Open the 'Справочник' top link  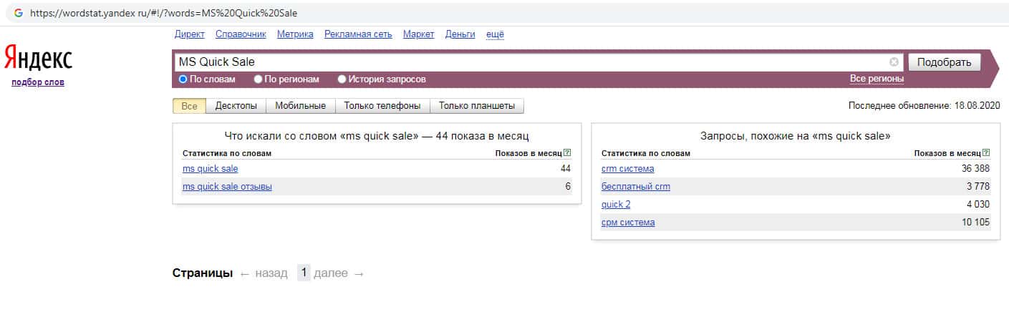(241, 34)
